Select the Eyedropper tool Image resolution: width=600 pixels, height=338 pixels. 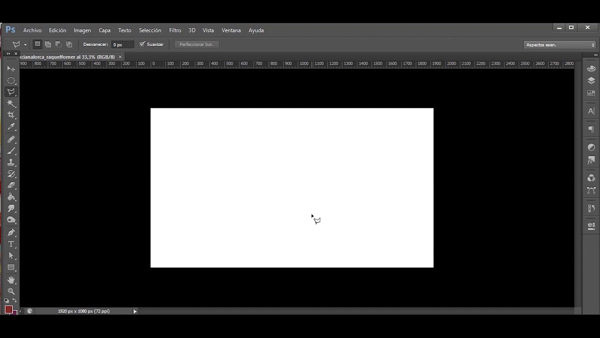tap(11, 127)
